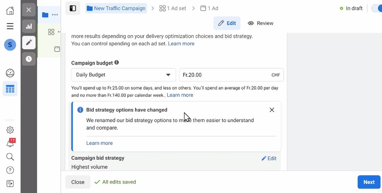This screenshot has width=382, height=193.
Task: Select the campaign folder icon in tree
Action: pos(45,15)
